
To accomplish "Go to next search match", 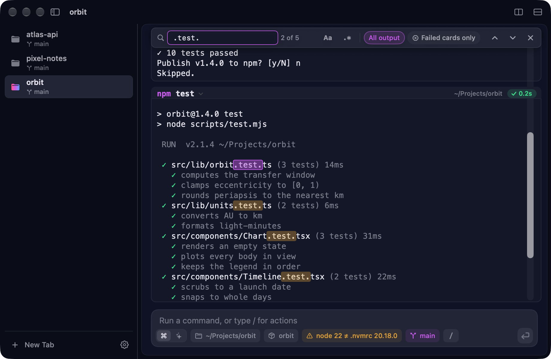I will (x=513, y=38).
